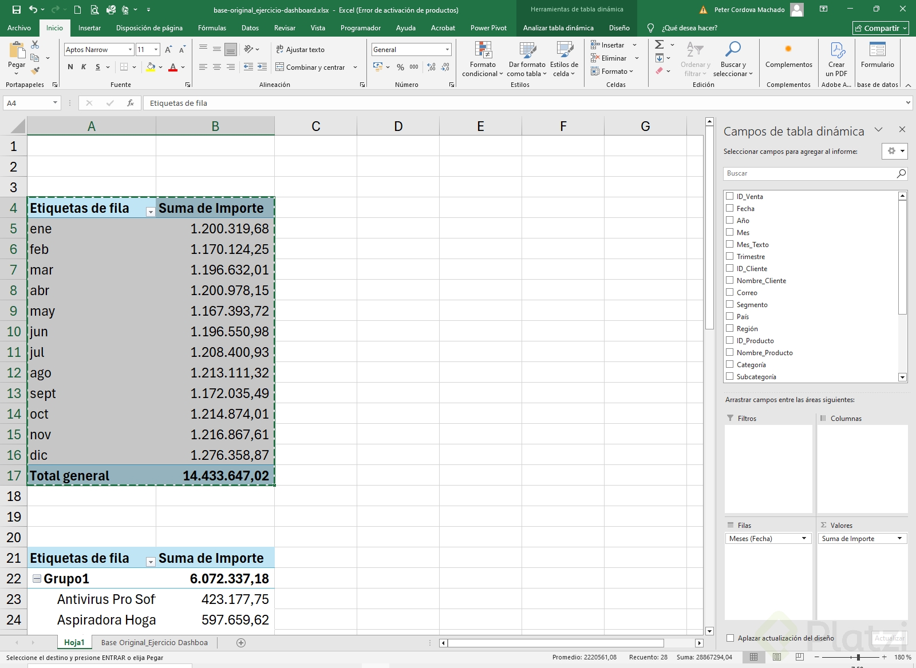Collapse the Grupo1 row group
The width and height of the screenshot is (916, 668).
point(37,579)
